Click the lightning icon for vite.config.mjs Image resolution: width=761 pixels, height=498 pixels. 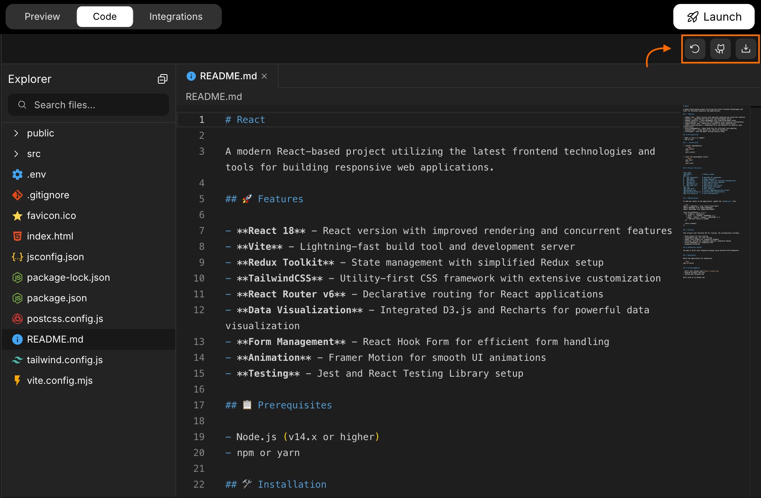click(x=17, y=381)
